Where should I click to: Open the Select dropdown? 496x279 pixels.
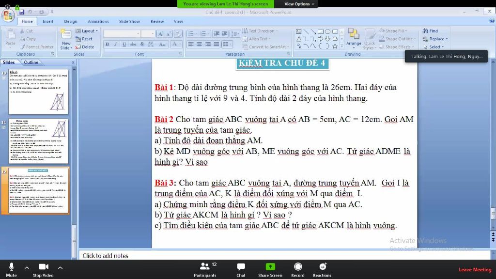434,47
